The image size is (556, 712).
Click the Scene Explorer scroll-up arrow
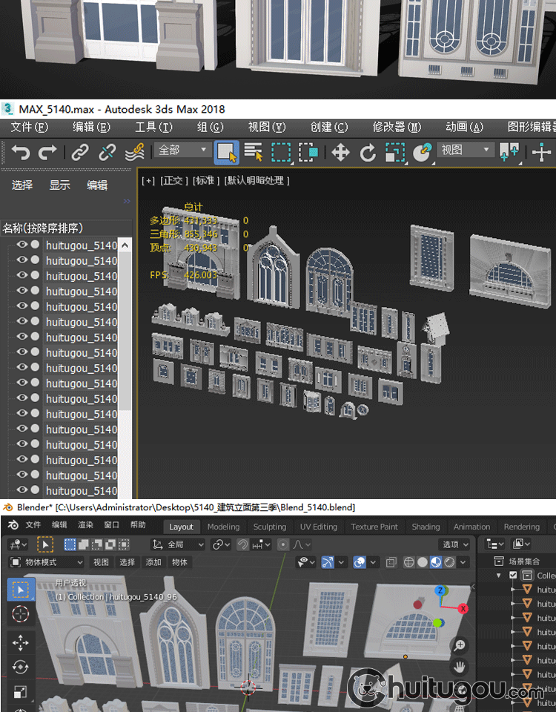[125, 245]
